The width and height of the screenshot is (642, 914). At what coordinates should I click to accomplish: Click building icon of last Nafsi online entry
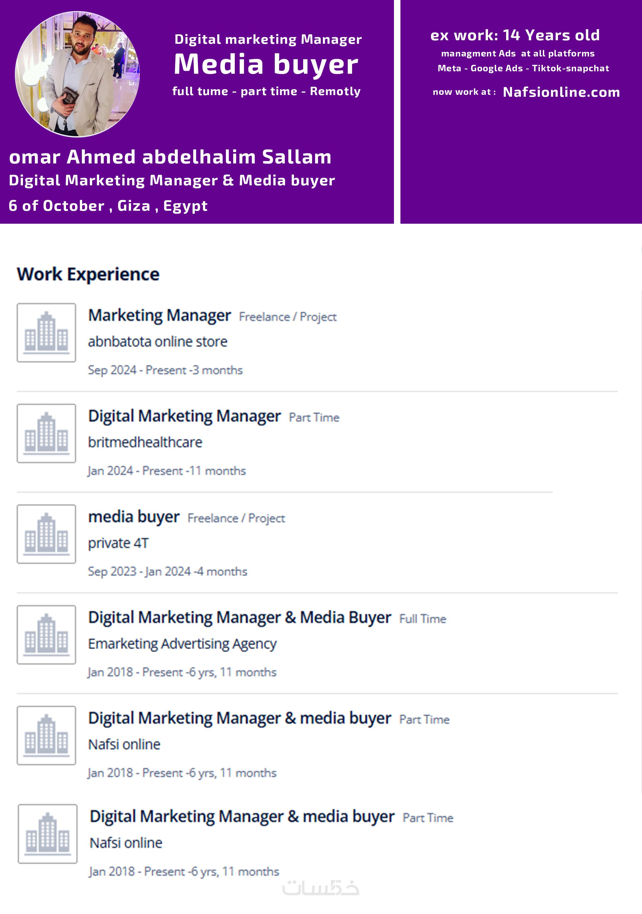point(48,833)
